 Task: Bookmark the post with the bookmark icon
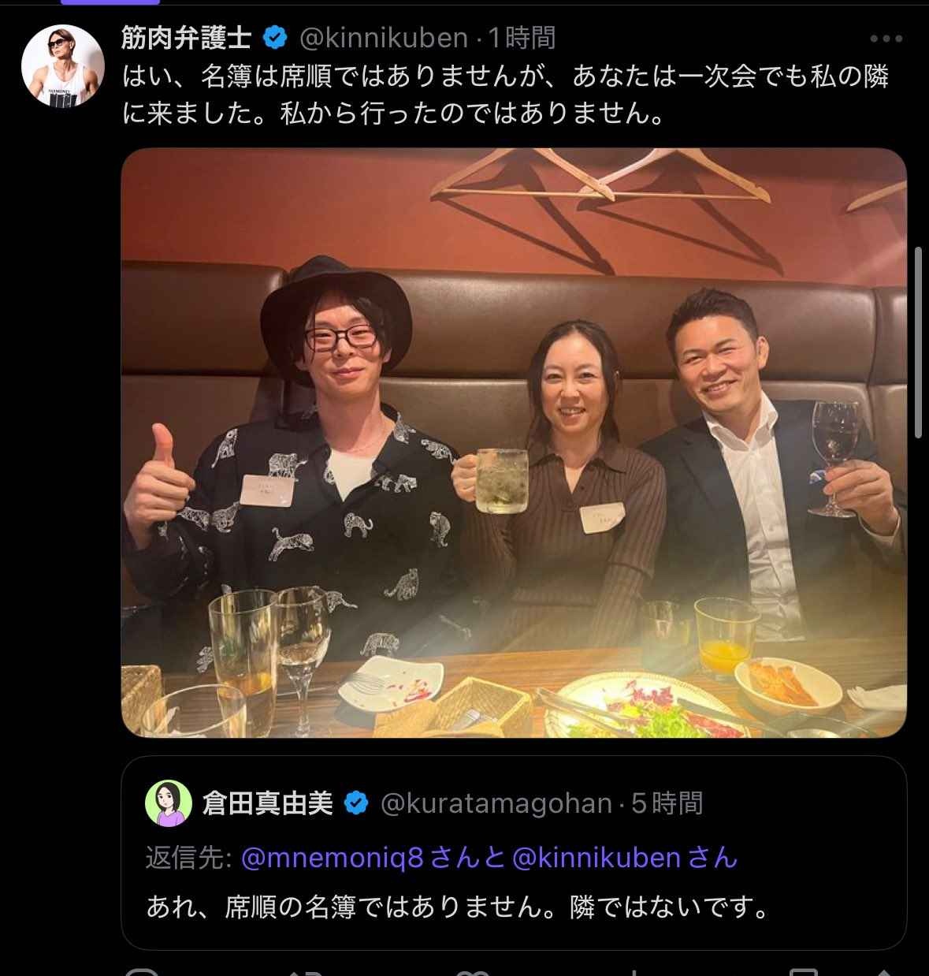(802, 970)
